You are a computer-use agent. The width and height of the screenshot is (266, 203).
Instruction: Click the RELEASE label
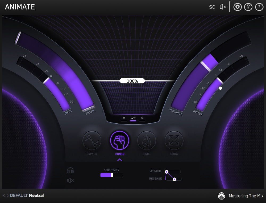155,178
